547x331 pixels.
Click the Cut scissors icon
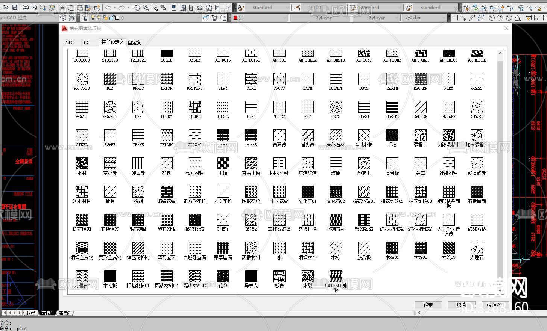coord(62,7)
